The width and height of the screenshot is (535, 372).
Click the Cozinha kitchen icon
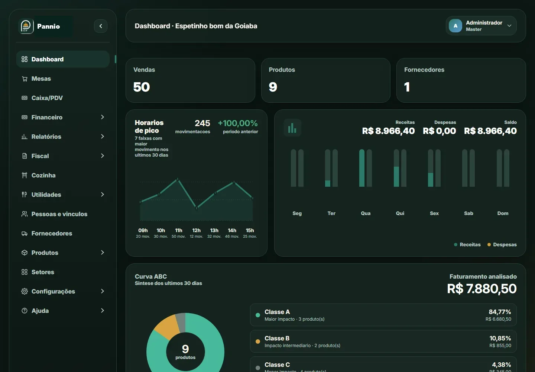(25, 175)
